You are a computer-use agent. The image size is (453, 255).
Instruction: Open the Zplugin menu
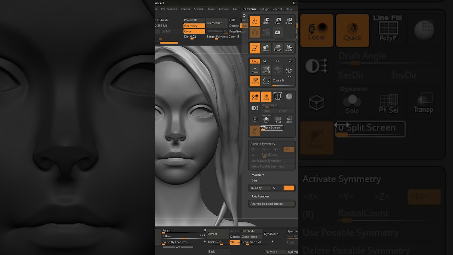click(264, 9)
